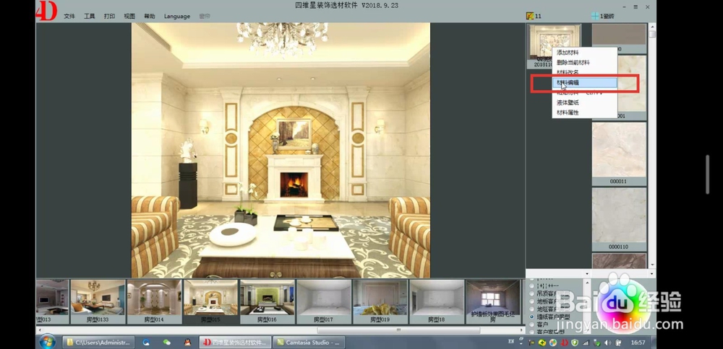Switch to Camtasia Studio taskbar button

pyautogui.click(x=309, y=342)
